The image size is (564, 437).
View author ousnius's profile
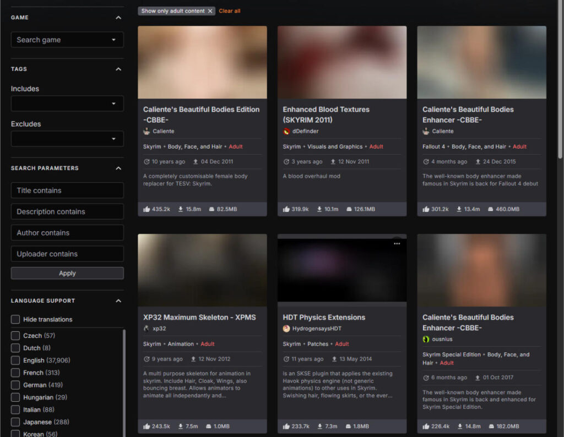(442, 339)
